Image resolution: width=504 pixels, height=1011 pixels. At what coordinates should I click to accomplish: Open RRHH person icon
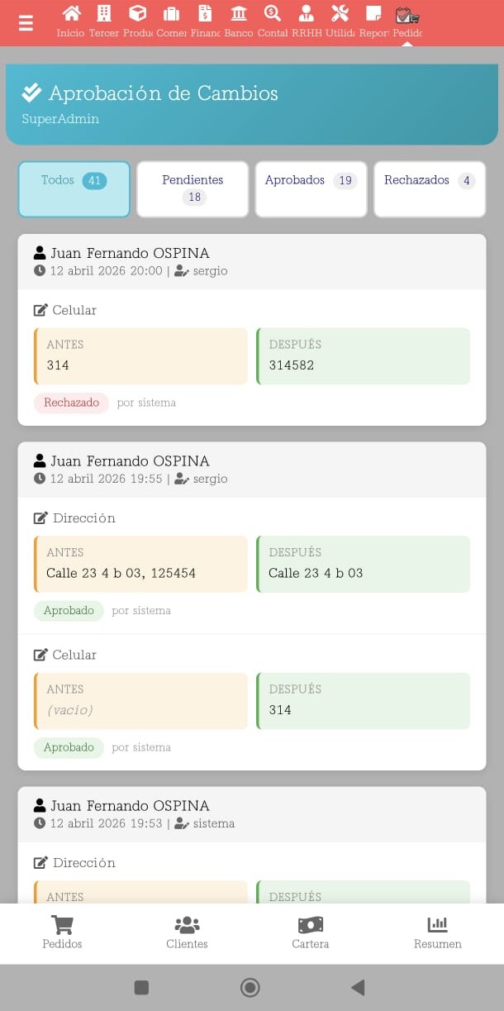[x=307, y=14]
